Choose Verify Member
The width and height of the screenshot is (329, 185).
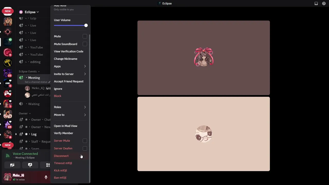(x=70, y=133)
